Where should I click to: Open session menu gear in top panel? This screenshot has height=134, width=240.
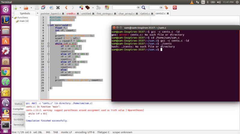(x=237, y=2)
